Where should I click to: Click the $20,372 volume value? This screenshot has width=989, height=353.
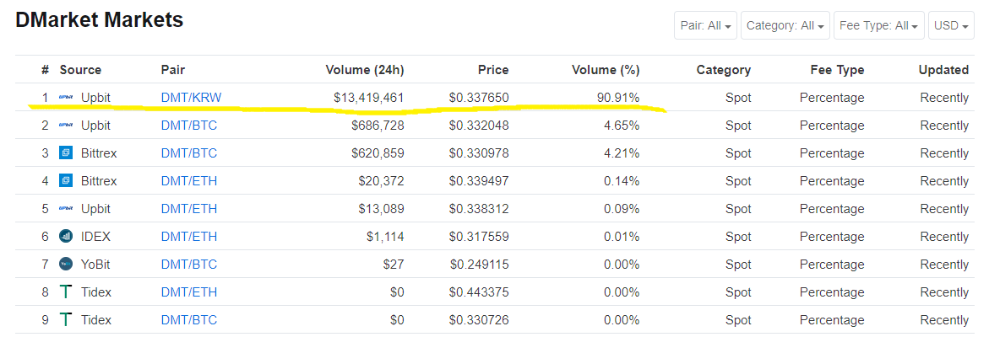pos(381,180)
